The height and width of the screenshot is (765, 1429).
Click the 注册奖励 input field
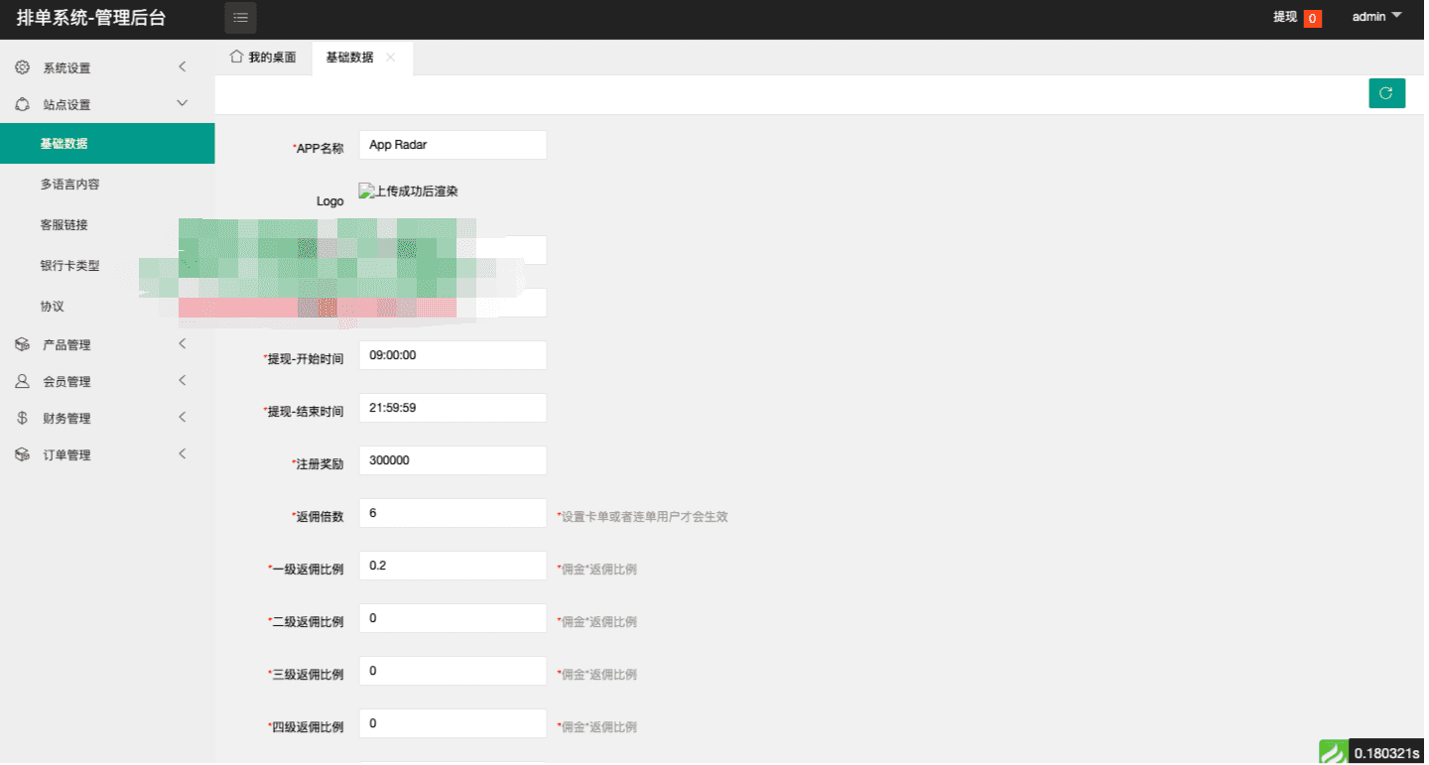point(453,460)
